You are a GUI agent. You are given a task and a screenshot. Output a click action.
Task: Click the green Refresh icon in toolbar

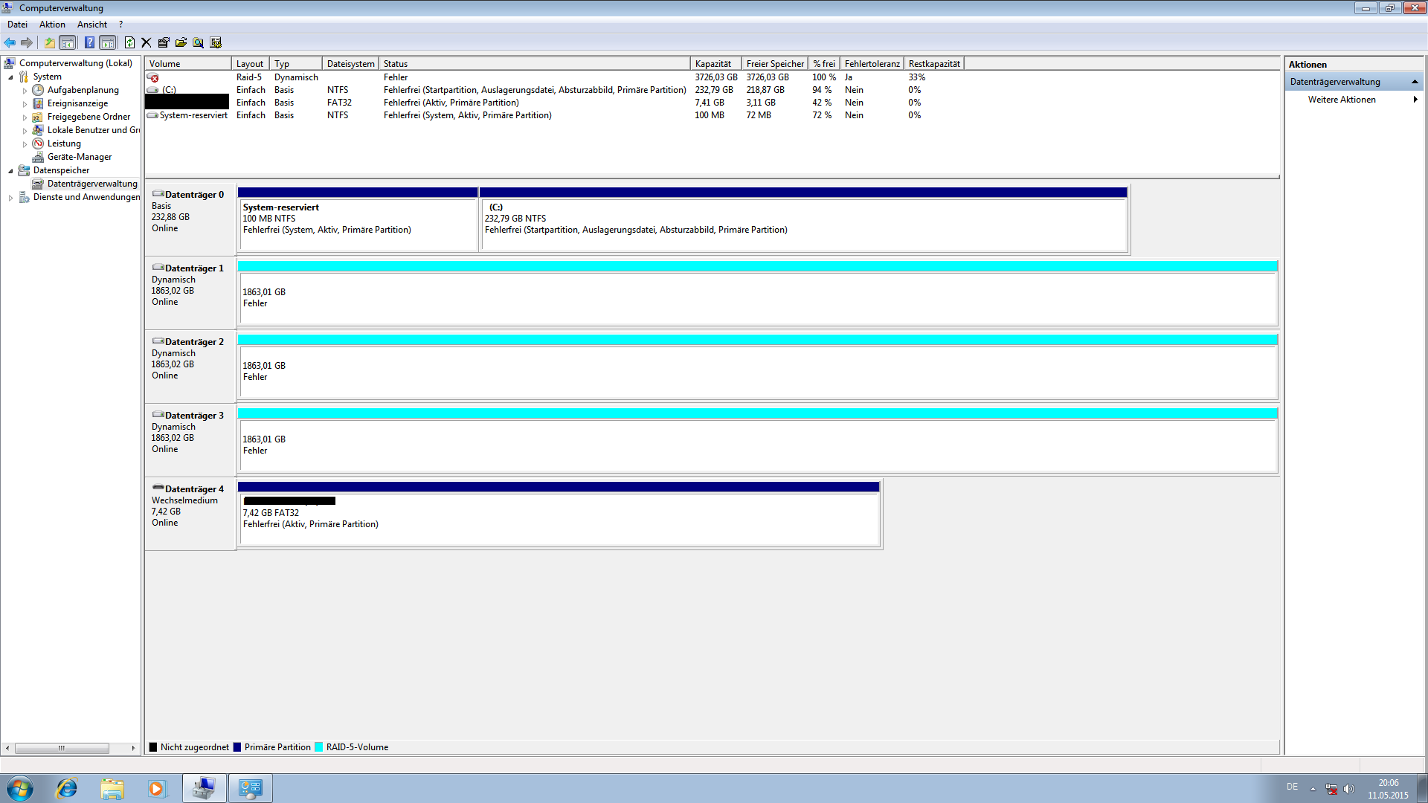click(129, 42)
